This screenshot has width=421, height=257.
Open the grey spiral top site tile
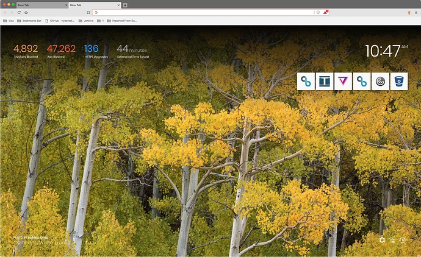point(380,81)
